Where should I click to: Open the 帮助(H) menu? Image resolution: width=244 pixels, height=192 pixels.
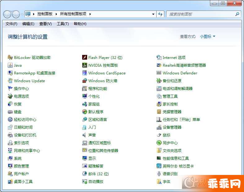[x=80, y=24]
